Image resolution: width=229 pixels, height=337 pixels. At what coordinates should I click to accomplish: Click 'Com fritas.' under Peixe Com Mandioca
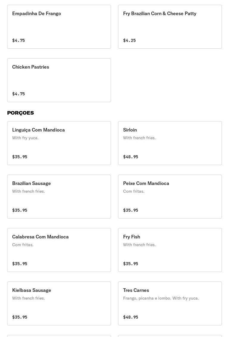coord(134,191)
